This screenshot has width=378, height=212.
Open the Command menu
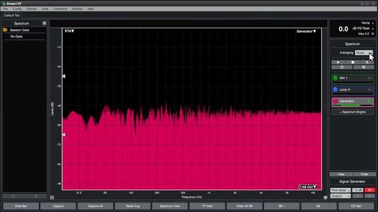pyautogui.click(x=60, y=9)
